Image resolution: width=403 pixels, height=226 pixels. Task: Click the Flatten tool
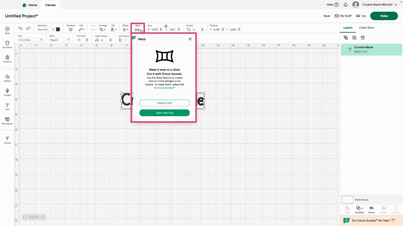(383, 210)
